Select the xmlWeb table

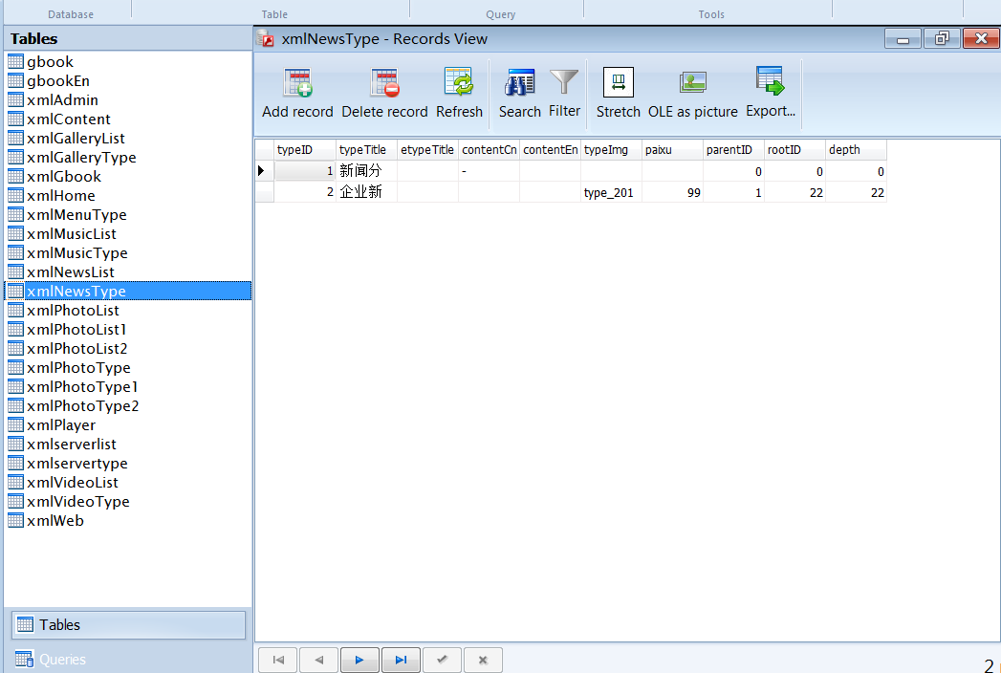(54, 522)
